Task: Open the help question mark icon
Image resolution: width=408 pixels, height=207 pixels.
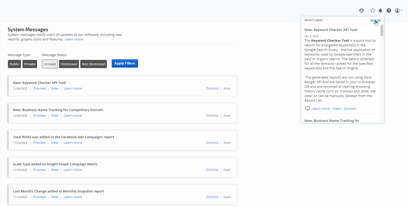Action: point(389,10)
